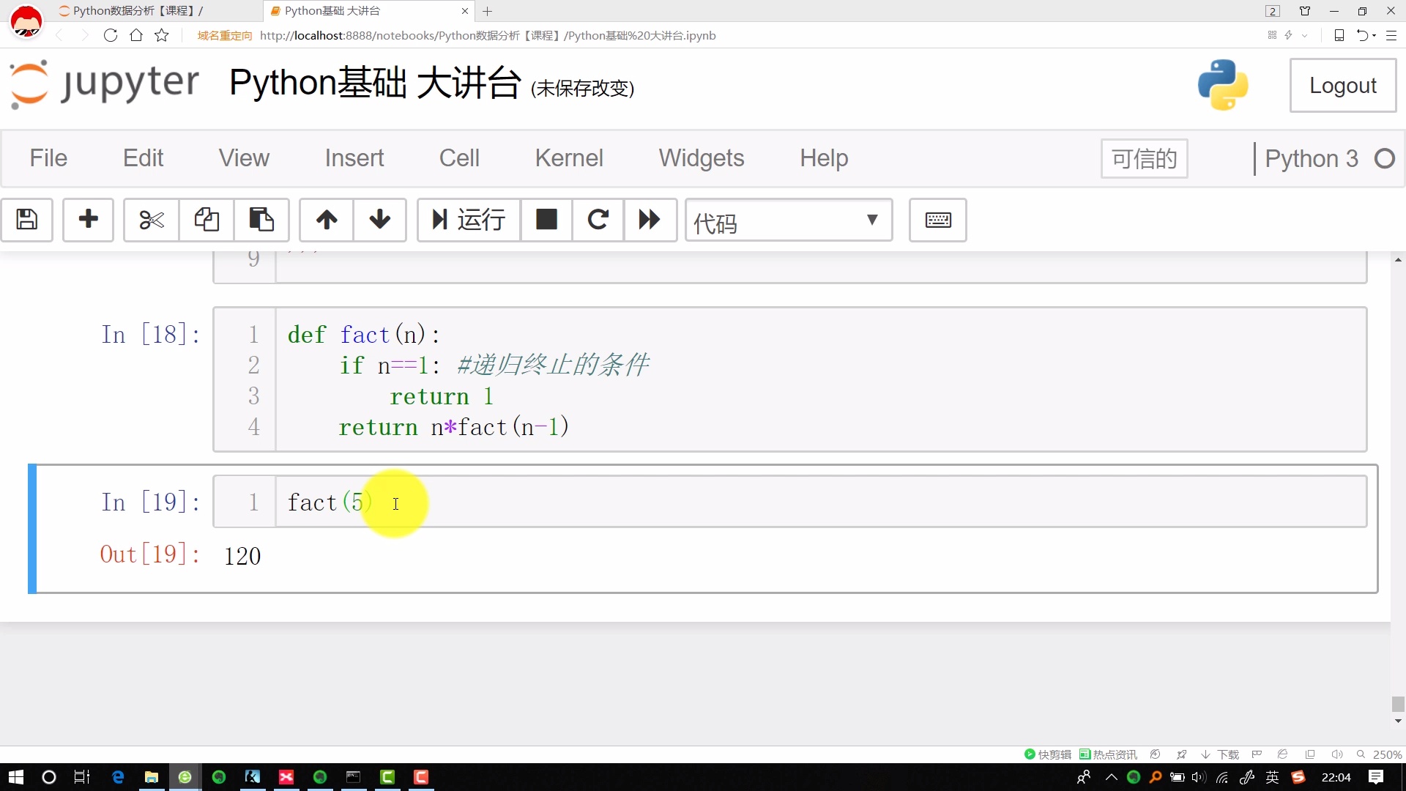The image size is (1406, 791).
Task: Move the cell up with the up arrow
Action: (x=326, y=220)
